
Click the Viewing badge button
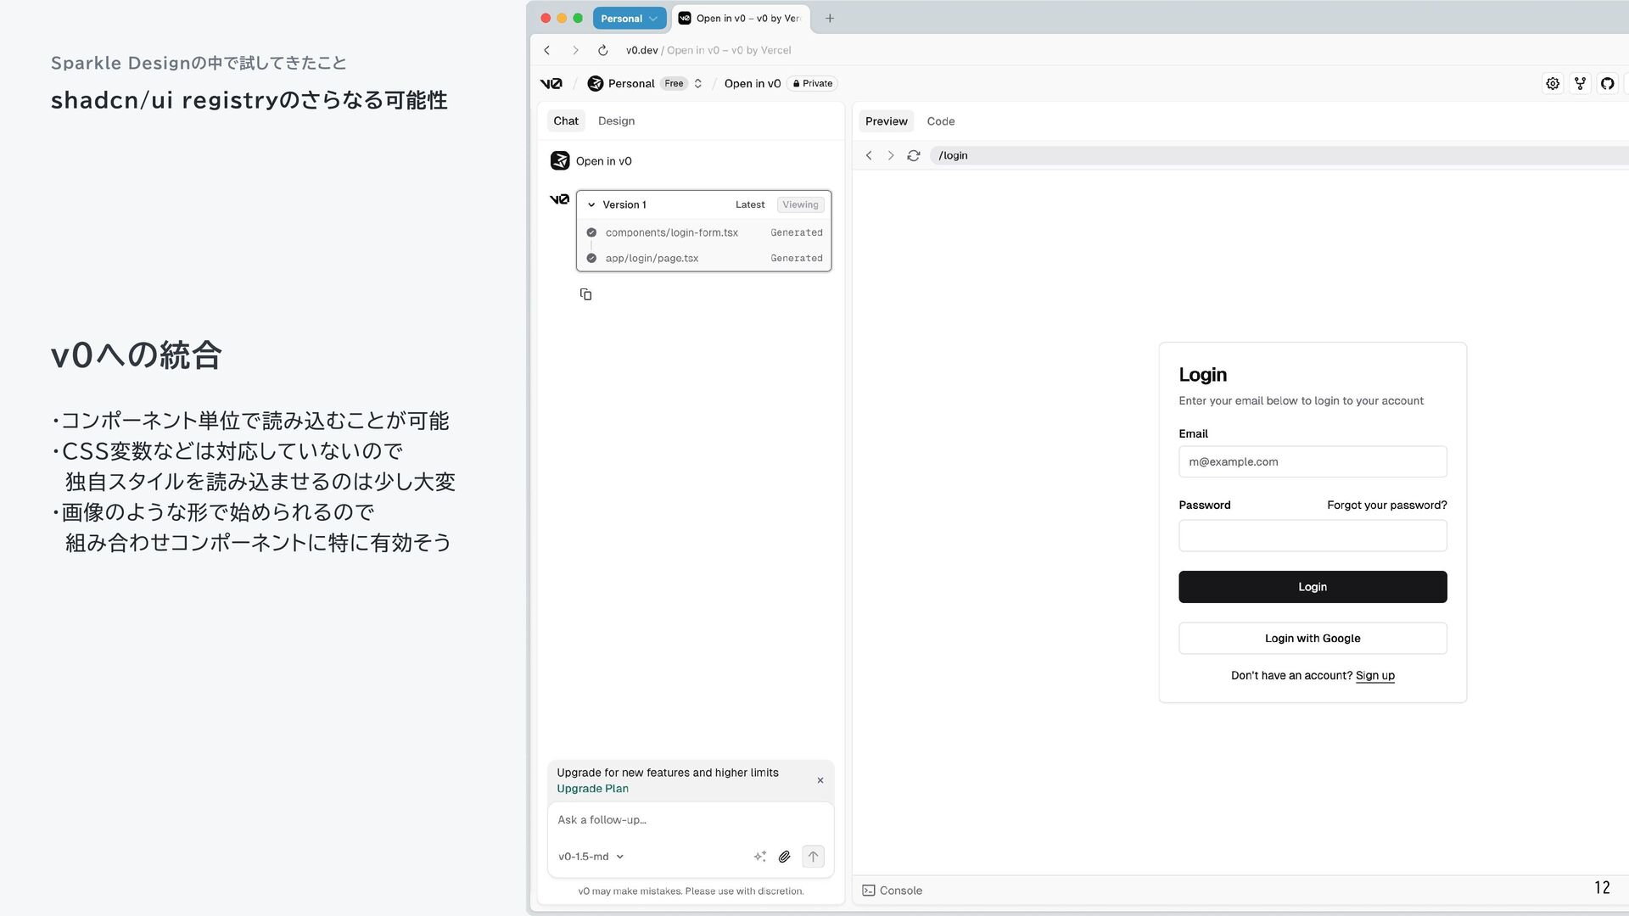pyautogui.click(x=800, y=204)
